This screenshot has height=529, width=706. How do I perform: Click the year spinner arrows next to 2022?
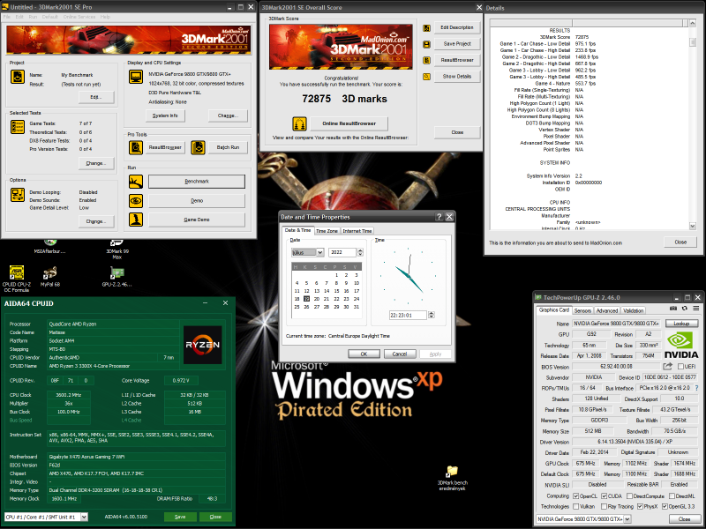point(360,252)
